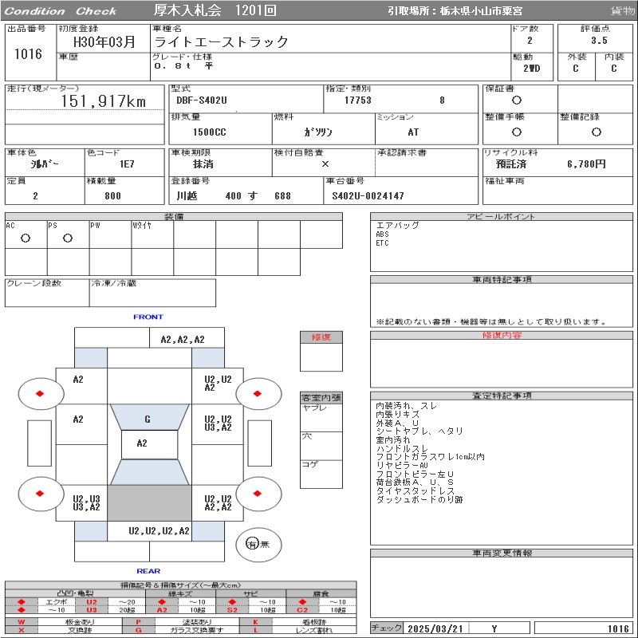This screenshot has width=638, height=638.
Task: Click the model code DBF-S402U
Action: coord(202,100)
